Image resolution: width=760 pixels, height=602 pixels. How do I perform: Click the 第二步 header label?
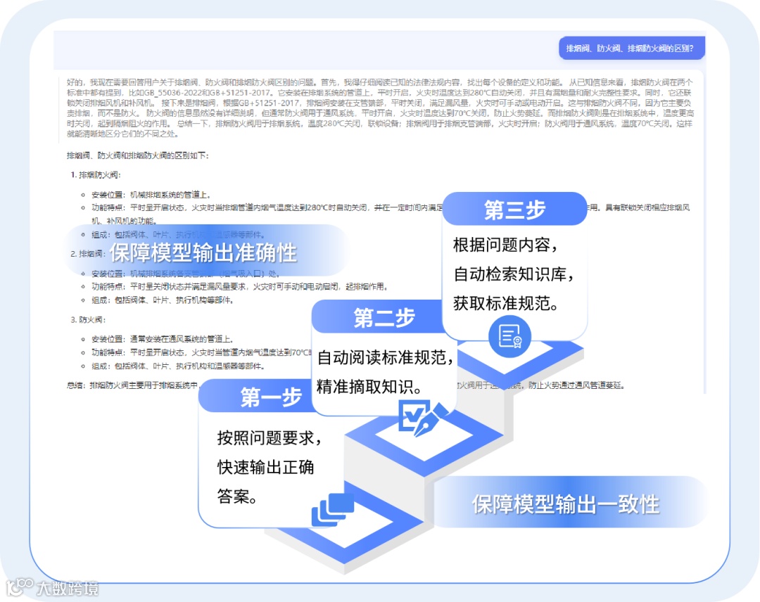coord(384,317)
